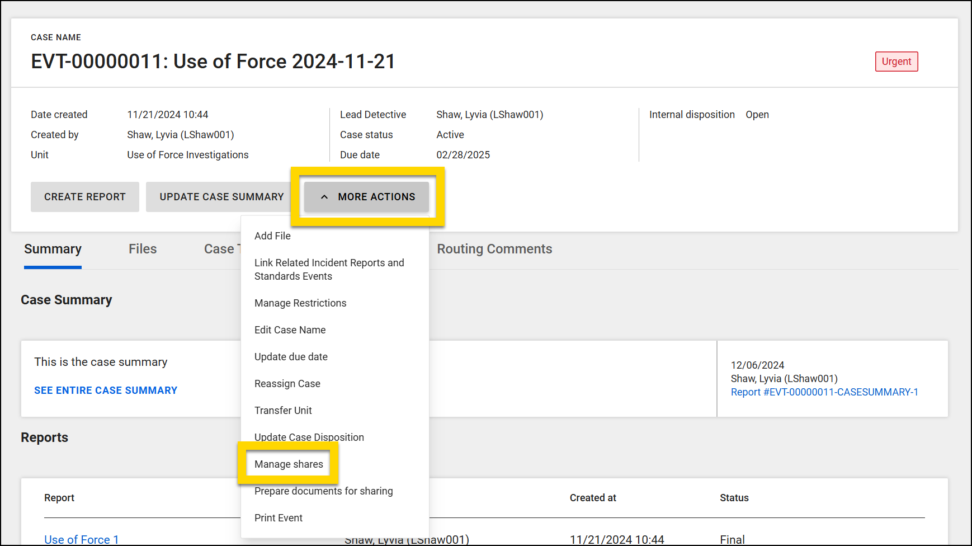
Task: Open Manage shares from menu
Action: click(x=289, y=464)
